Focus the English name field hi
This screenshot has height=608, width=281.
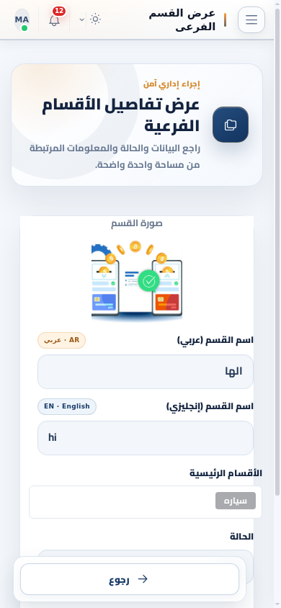click(x=146, y=438)
